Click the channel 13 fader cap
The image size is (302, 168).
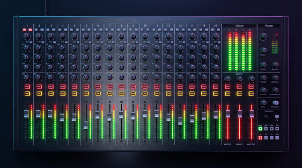(x=180, y=121)
